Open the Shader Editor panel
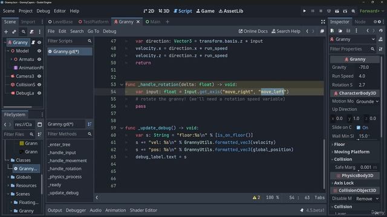Screen dimensions: 387x217 pyautogui.click(x=143, y=210)
